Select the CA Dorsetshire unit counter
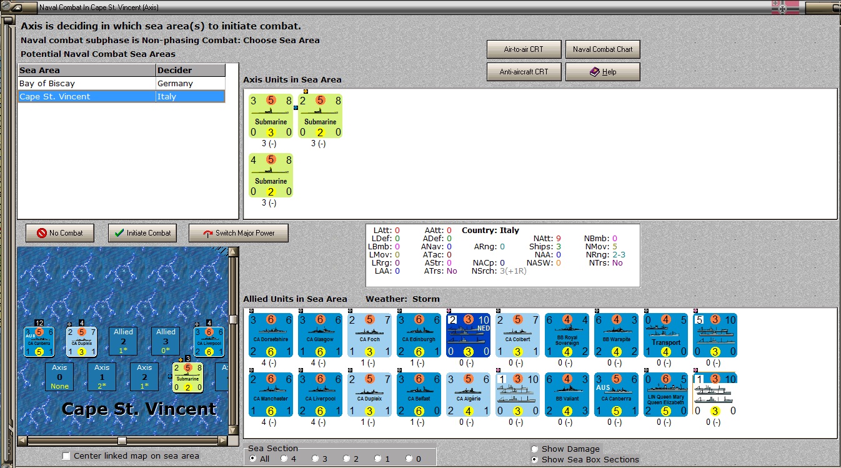The image size is (841, 468). 271,335
